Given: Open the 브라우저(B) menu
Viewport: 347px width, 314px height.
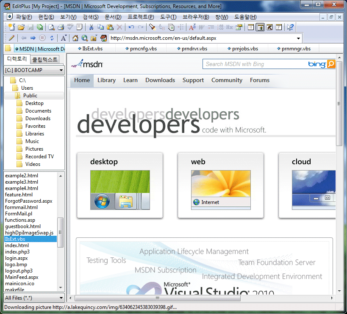Looking at the screenshot, I should [x=196, y=17].
